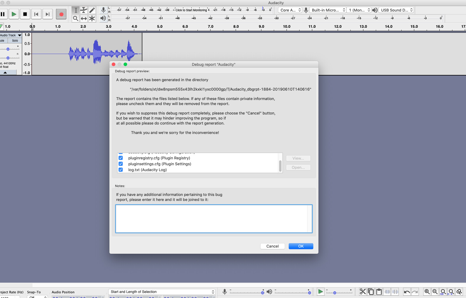Select the Selection (I-beam) tool
466x298 pixels.
click(x=76, y=10)
